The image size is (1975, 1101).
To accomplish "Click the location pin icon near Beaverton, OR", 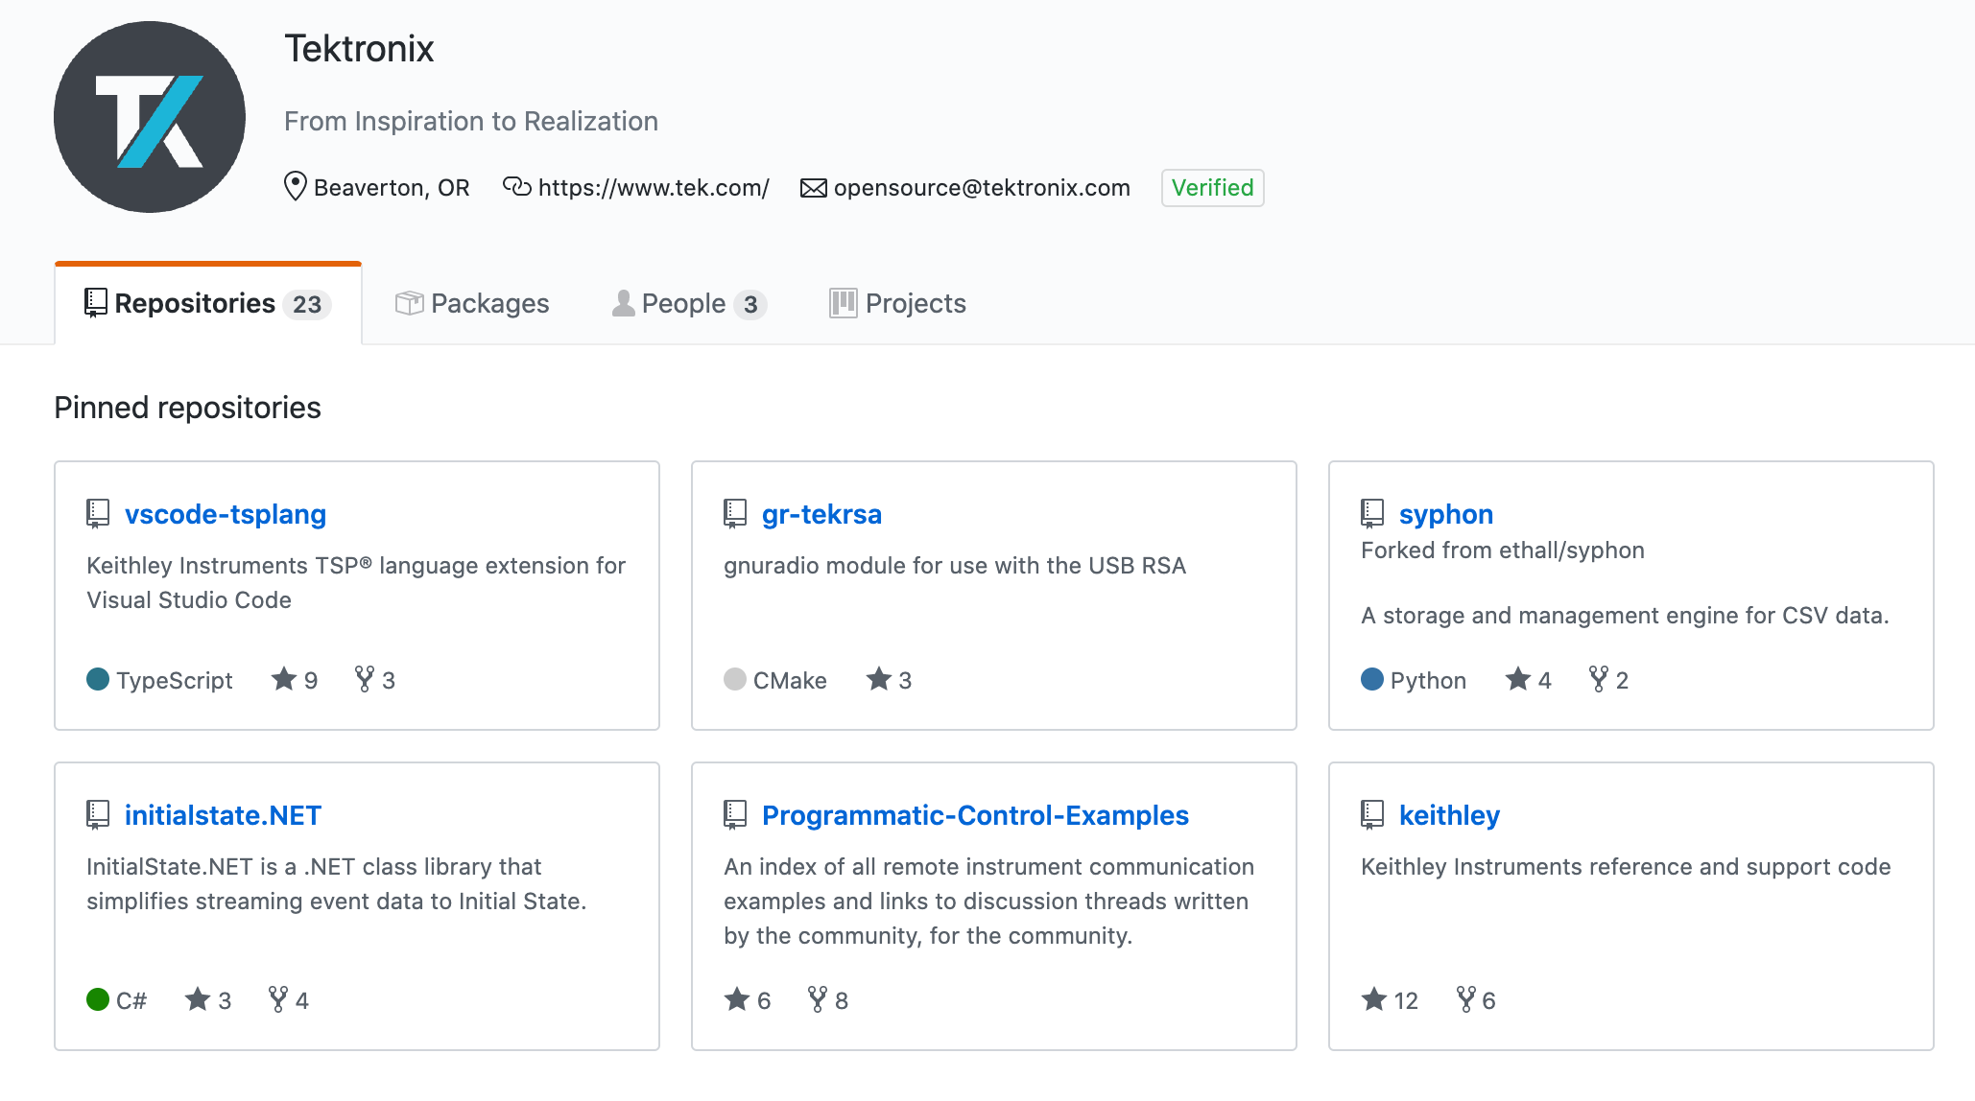I will (295, 187).
